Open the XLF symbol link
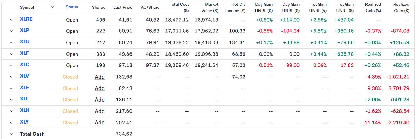 coord(24,53)
